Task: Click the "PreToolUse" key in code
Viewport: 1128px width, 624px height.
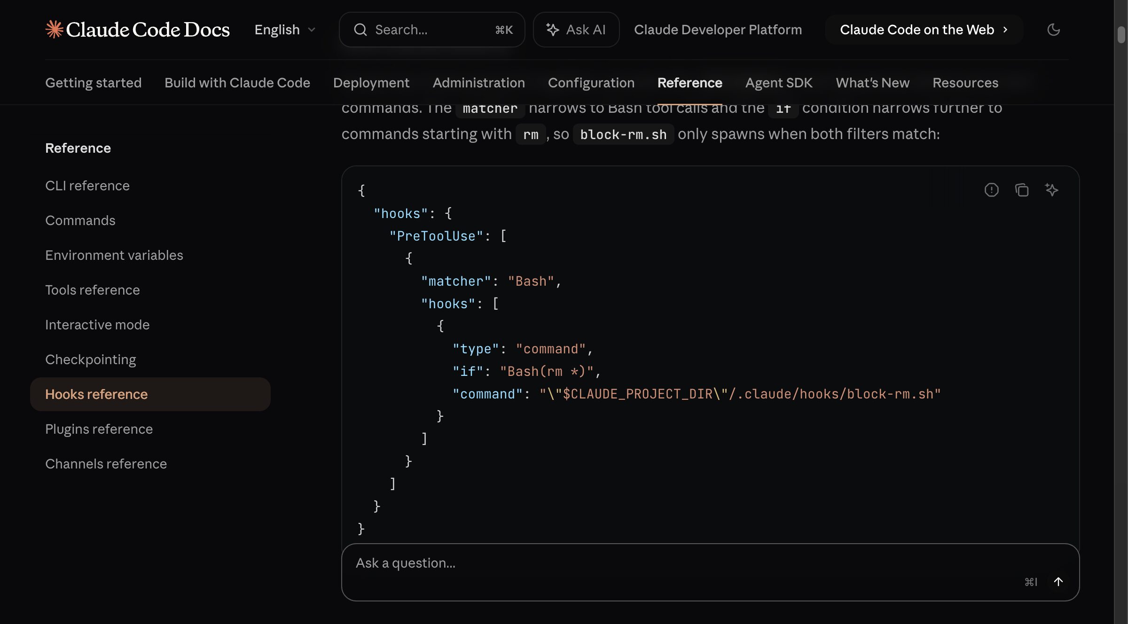Action: point(436,236)
